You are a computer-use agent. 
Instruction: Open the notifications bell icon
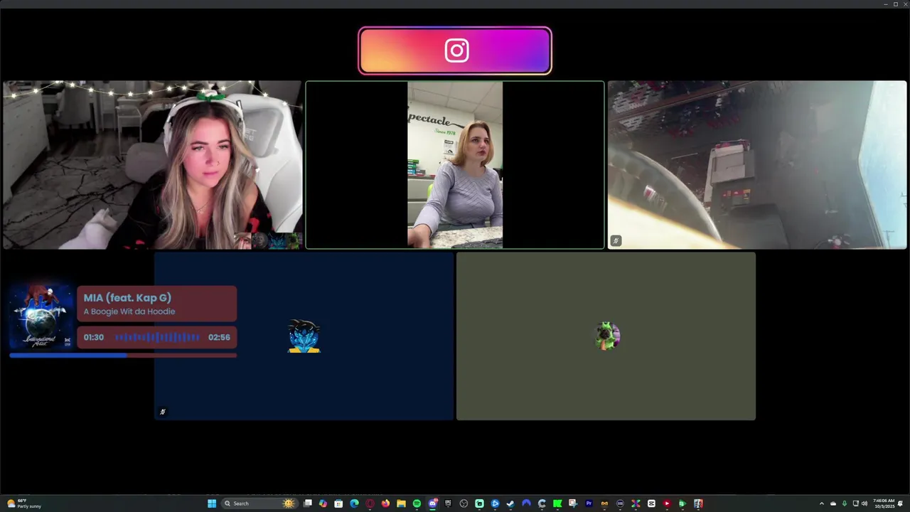901,503
